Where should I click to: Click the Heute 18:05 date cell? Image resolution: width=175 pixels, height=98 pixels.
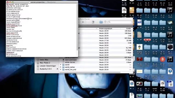coord(104,50)
